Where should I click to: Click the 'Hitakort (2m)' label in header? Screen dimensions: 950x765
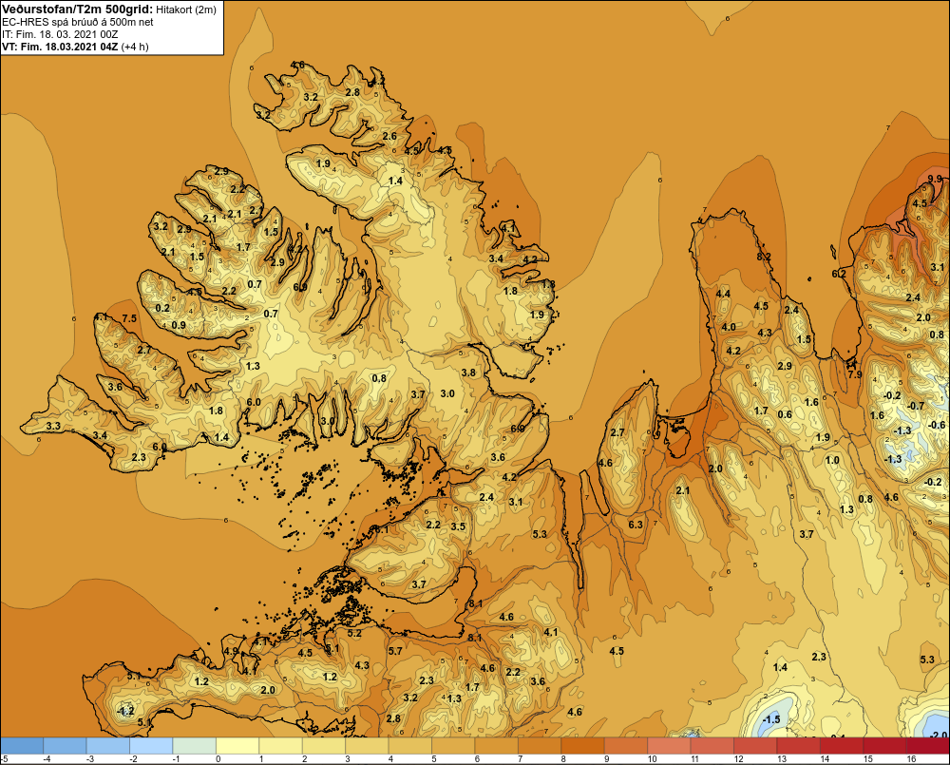point(186,10)
